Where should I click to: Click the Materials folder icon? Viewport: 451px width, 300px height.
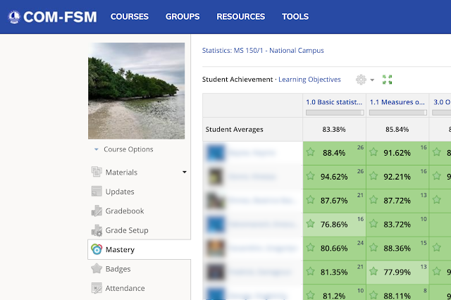coord(97,173)
